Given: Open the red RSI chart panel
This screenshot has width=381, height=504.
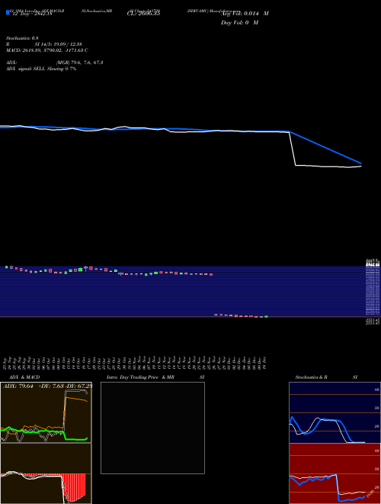Looking at the screenshot, I should click(x=335, y=473).
